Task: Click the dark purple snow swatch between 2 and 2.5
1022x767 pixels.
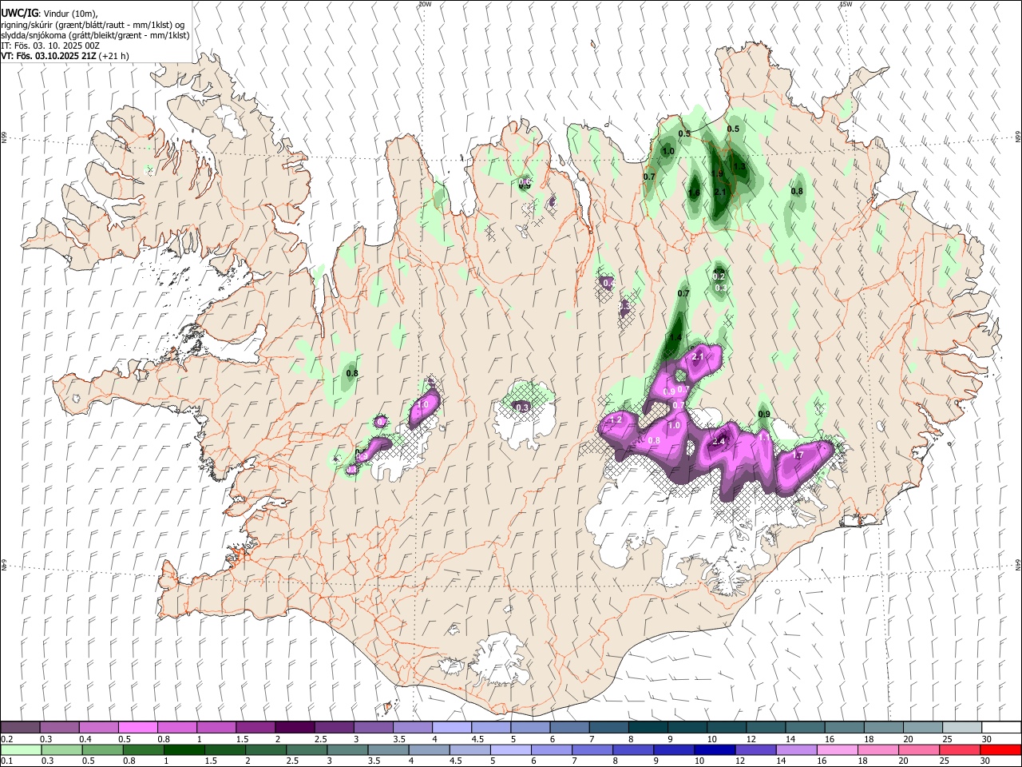Action: pos(294,727)
